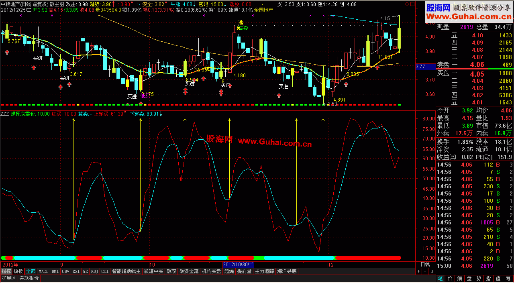Select the 细 tab in quote panel
514x283 pixels.
pos(459,278)
